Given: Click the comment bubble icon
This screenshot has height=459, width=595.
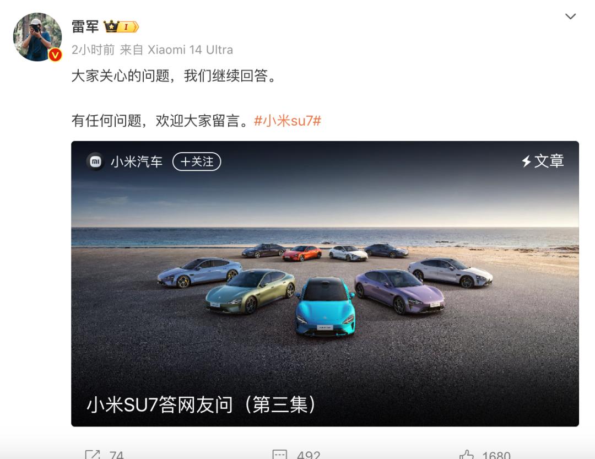Looking at the screenshot, I should pyautogui.click(x=280, y=455).
